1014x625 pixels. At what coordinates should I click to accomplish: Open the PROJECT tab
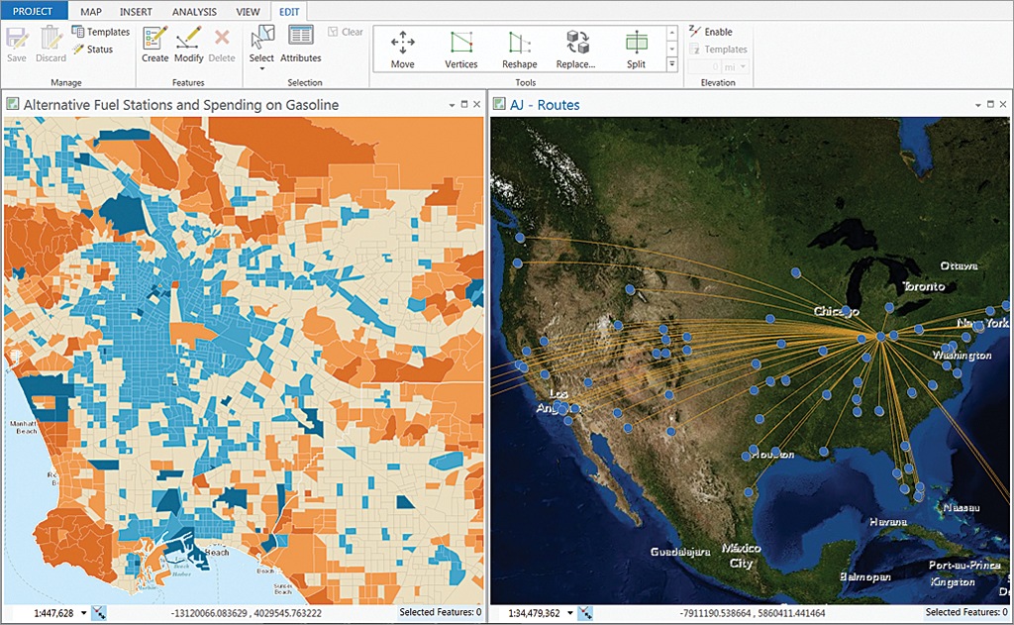point(33,12)
